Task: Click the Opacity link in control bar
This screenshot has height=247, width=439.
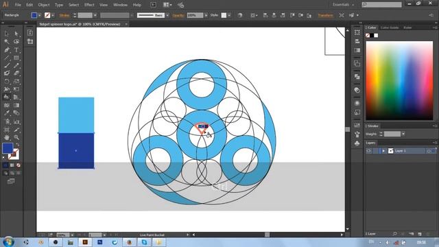Action: click(178, 15)
